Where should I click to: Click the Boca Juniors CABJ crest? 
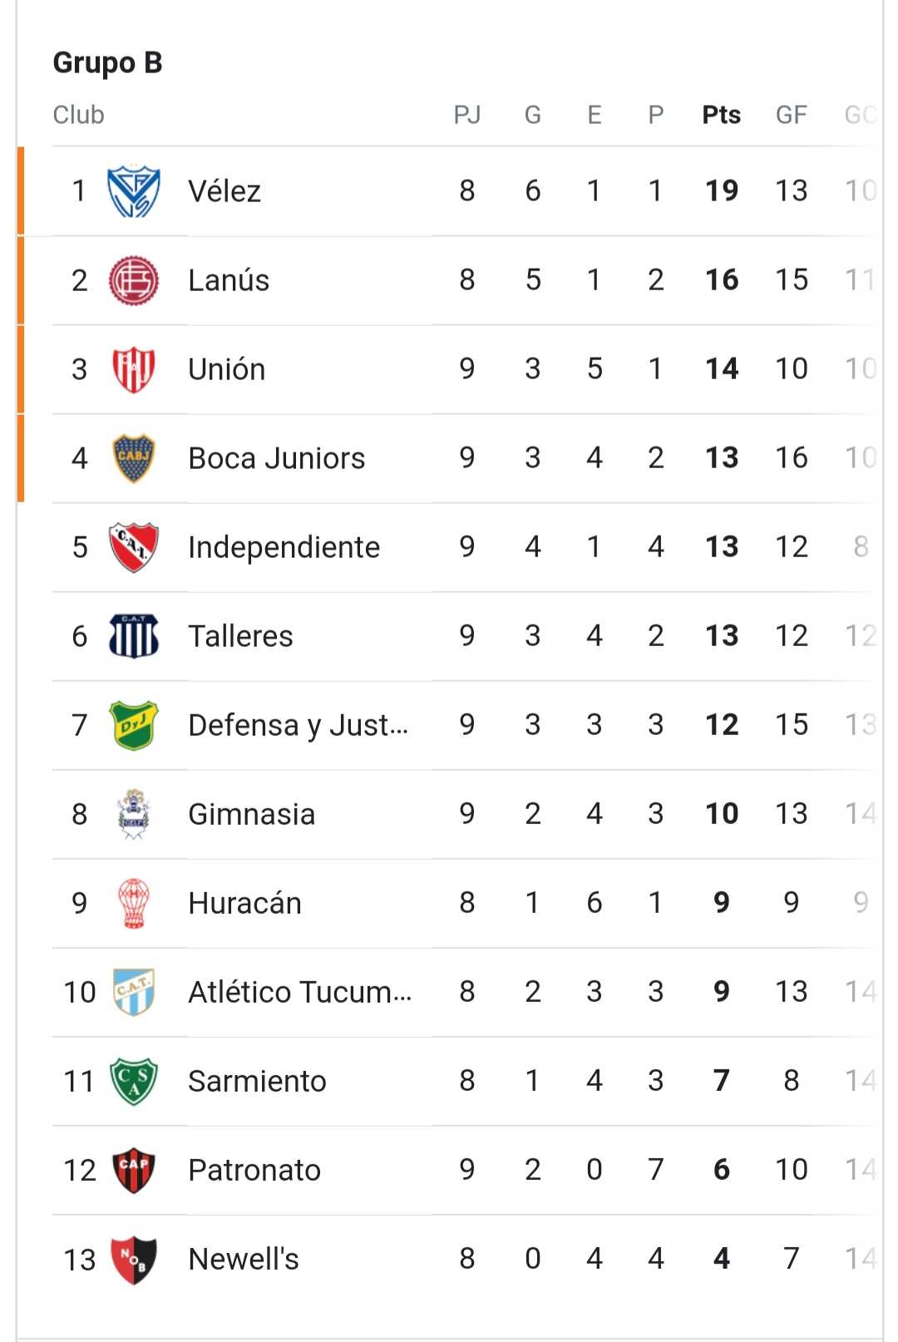tap(134, 458)
